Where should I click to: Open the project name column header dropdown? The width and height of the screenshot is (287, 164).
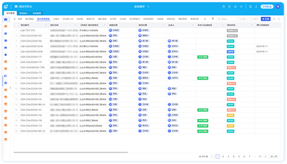[x=75, y=25]
